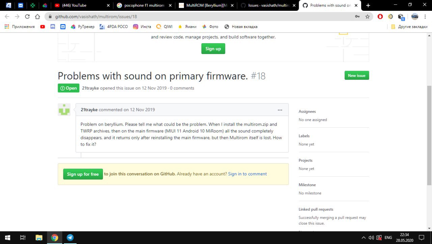
Task: Expand Другие закладки bookmarks folder
Action: 409,27
